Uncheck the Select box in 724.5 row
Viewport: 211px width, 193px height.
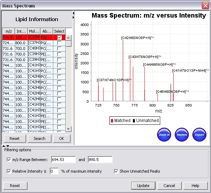pos(59,37)
